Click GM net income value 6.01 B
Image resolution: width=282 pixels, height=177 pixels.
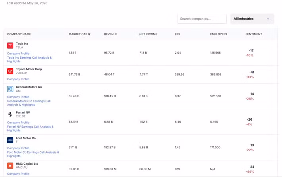point(143,96)
